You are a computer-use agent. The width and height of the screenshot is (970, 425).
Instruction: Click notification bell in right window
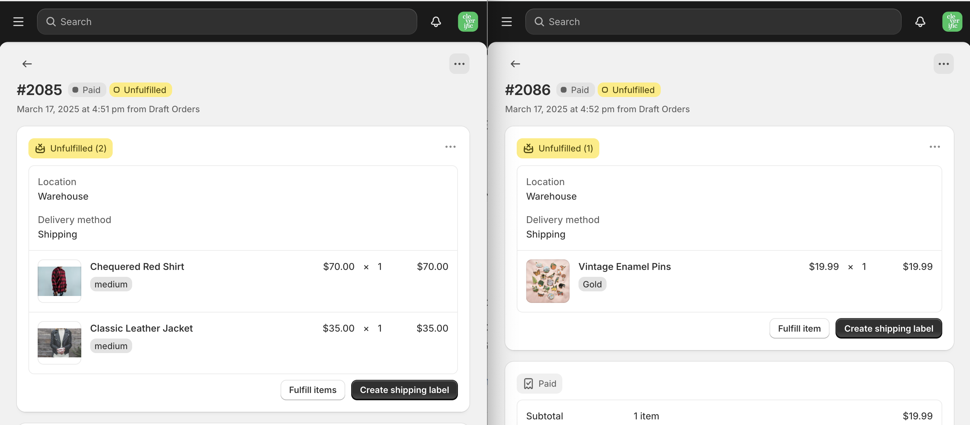pyautogui.click(x=920, y=22)
